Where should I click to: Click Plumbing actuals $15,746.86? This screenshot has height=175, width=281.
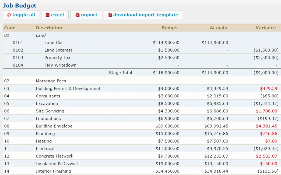click(x=216, y=133)
